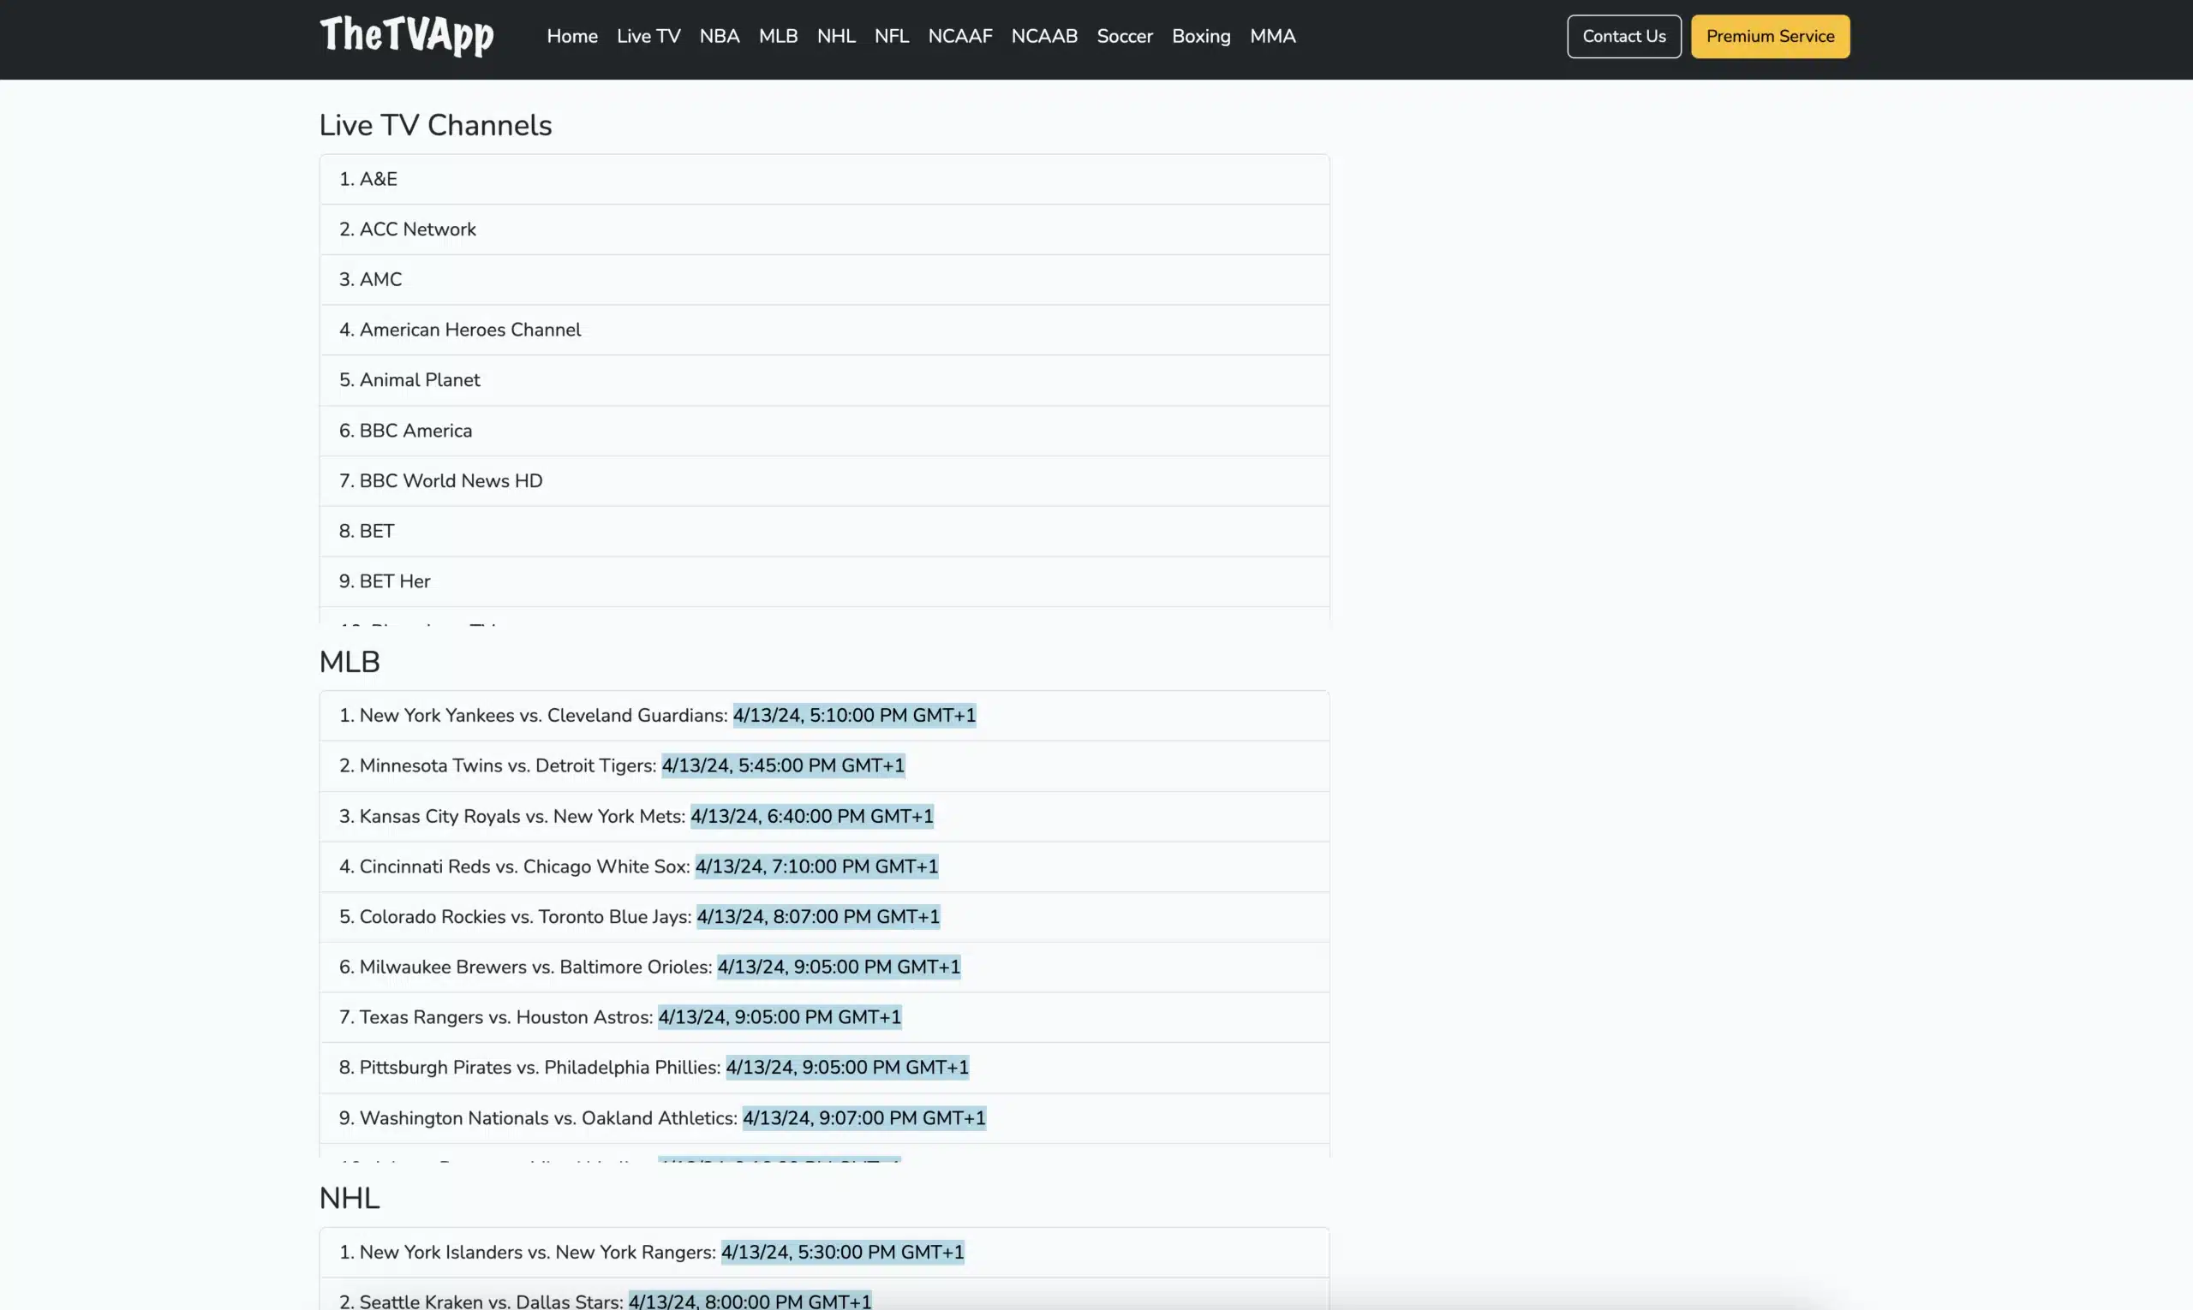
Task: Click the Soccer navigation icon
Action: 1125,36
